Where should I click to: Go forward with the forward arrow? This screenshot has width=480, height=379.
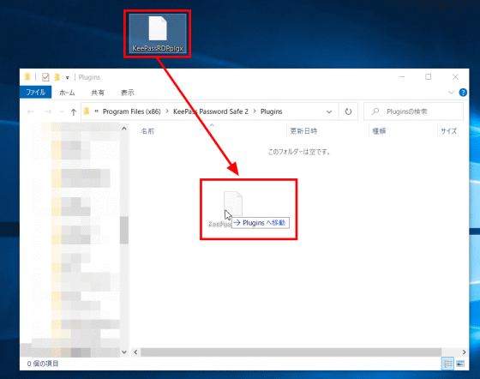coord(48,111)
